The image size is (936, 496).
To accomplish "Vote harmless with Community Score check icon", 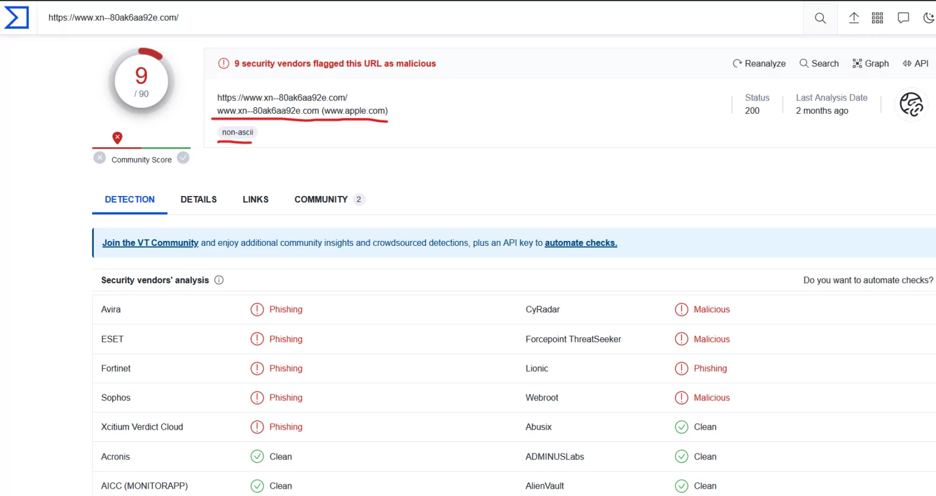I will (x=183, y=158).
